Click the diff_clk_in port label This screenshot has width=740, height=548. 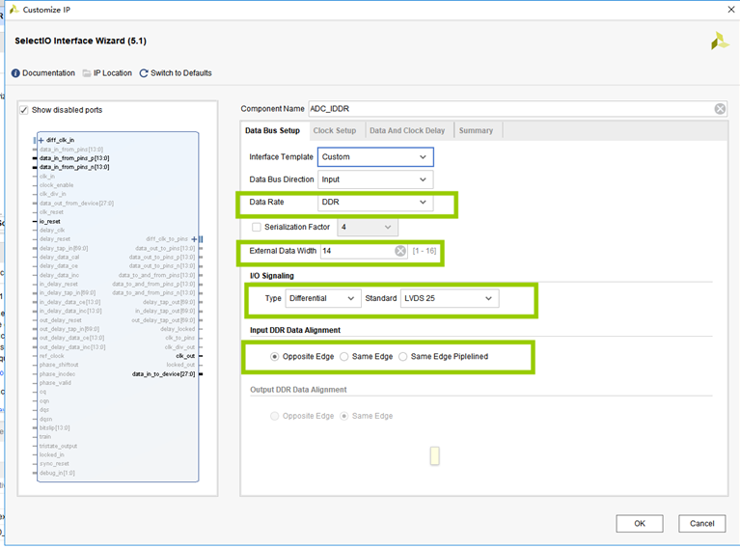click(60, 140)
